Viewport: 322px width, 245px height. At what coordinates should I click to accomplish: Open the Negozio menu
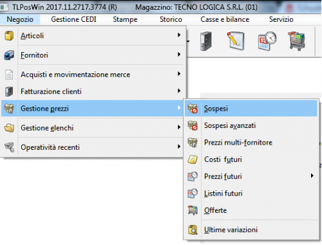point(20,19)
